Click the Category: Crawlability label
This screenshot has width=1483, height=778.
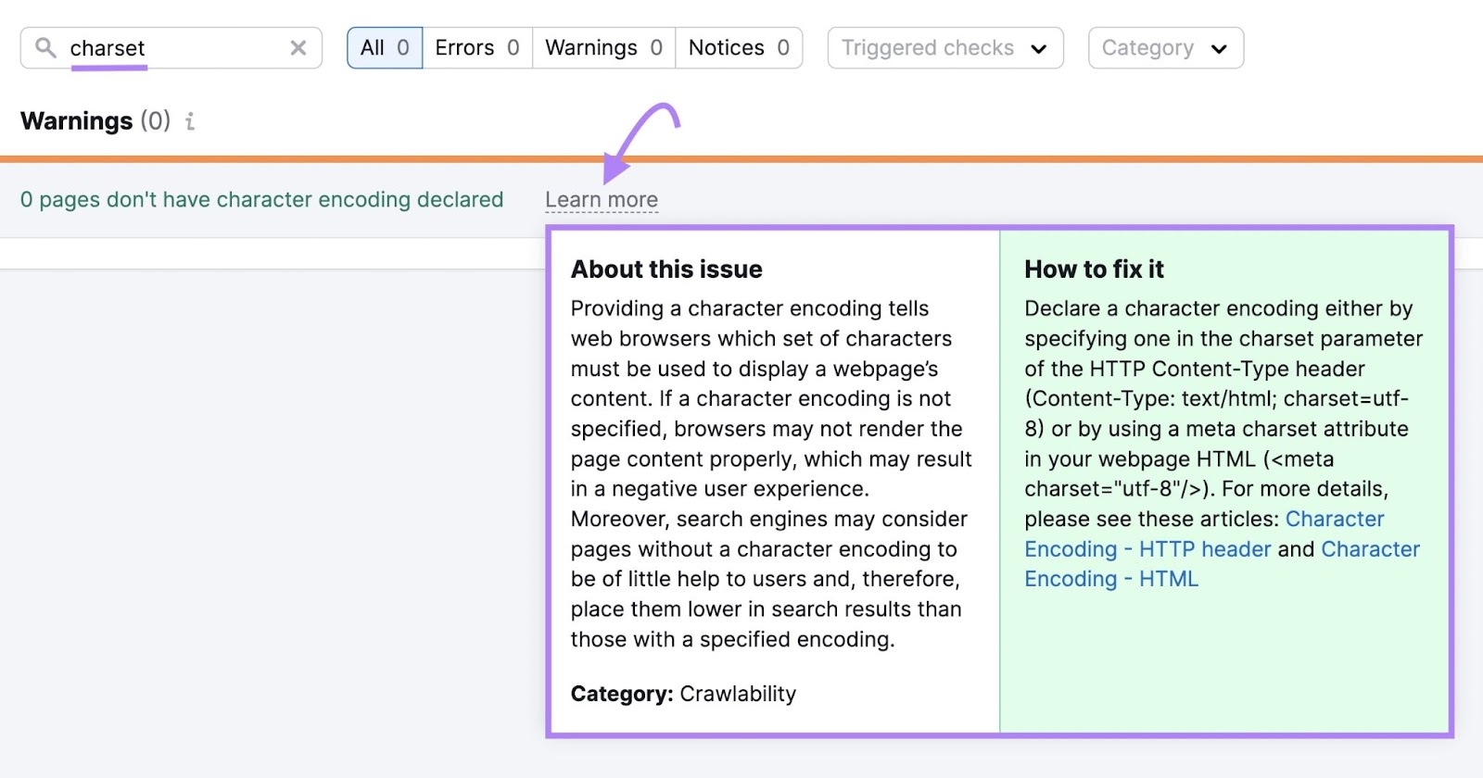coord(683,694)
